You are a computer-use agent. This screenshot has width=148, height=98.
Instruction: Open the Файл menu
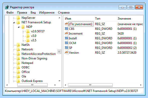coord(10,13)
